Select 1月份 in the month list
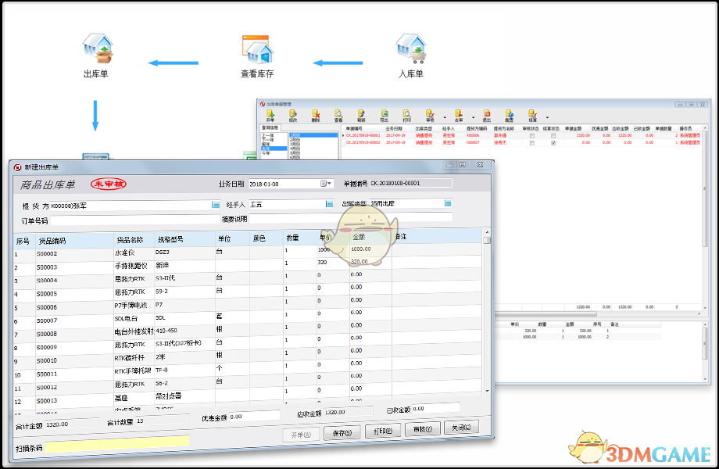This screenshot has height=469, width=719. pyautogui.click(x=294, y=136)
